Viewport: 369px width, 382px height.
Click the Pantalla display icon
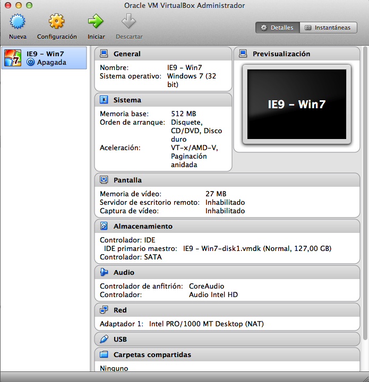tap(104, 180)
